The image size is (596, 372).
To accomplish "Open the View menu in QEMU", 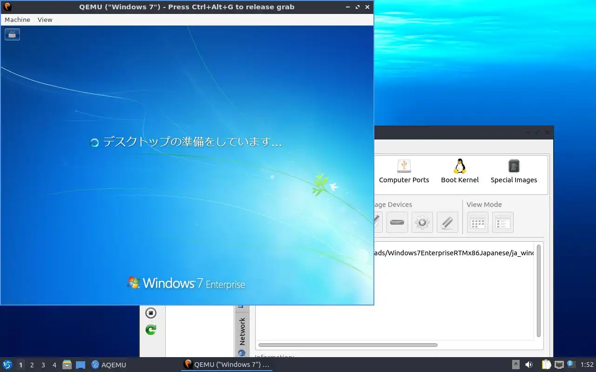I will tap(45, 20).
